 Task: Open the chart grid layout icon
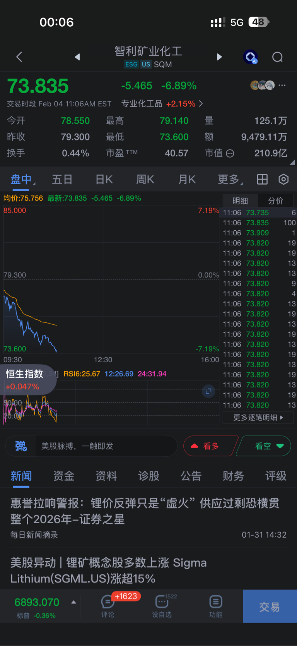[x=262, y=179]
